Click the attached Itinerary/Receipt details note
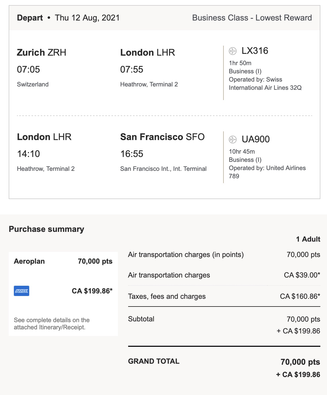327x395 pixels. click(x=52, y=324)
